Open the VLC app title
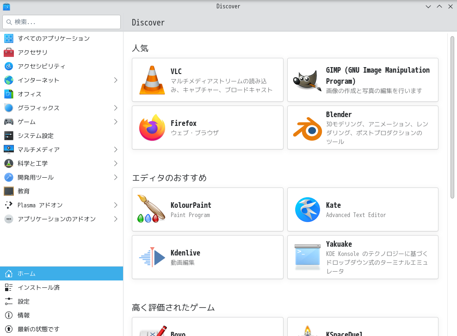 click(176, 71)
